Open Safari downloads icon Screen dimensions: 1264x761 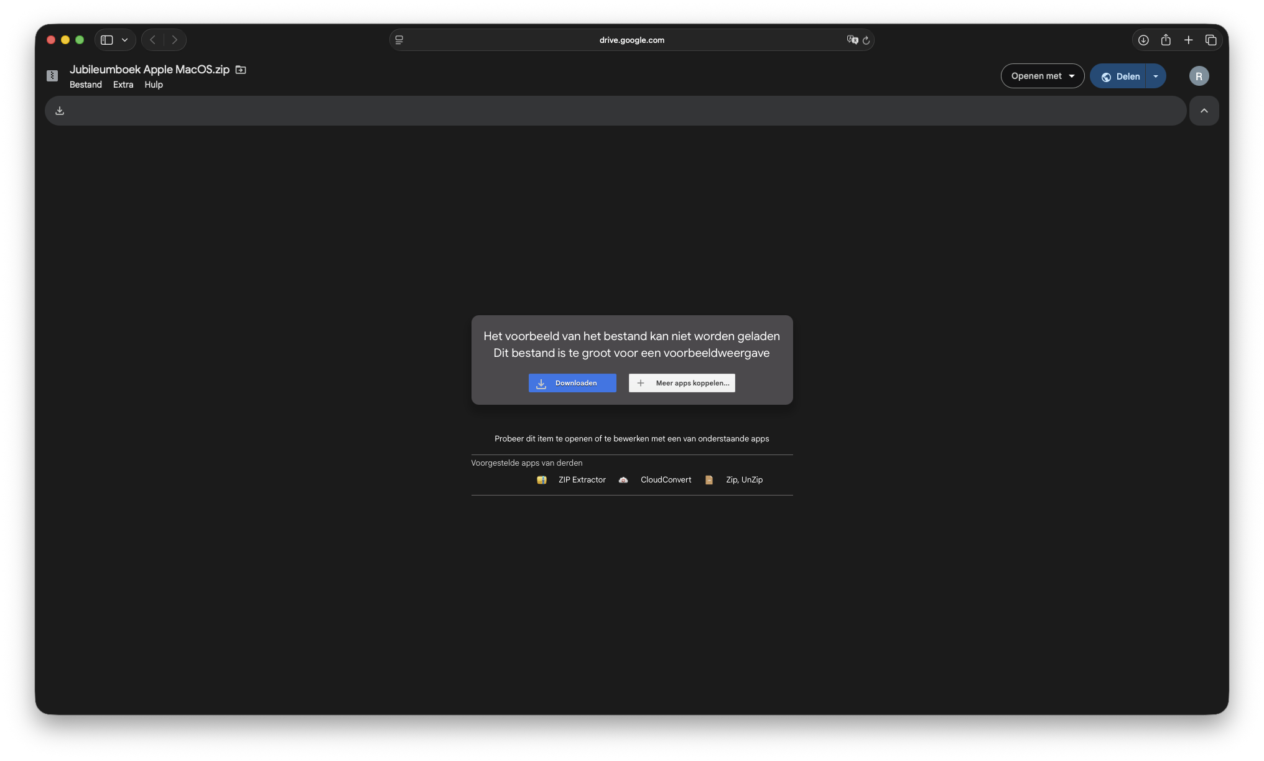coord(1143,40)
